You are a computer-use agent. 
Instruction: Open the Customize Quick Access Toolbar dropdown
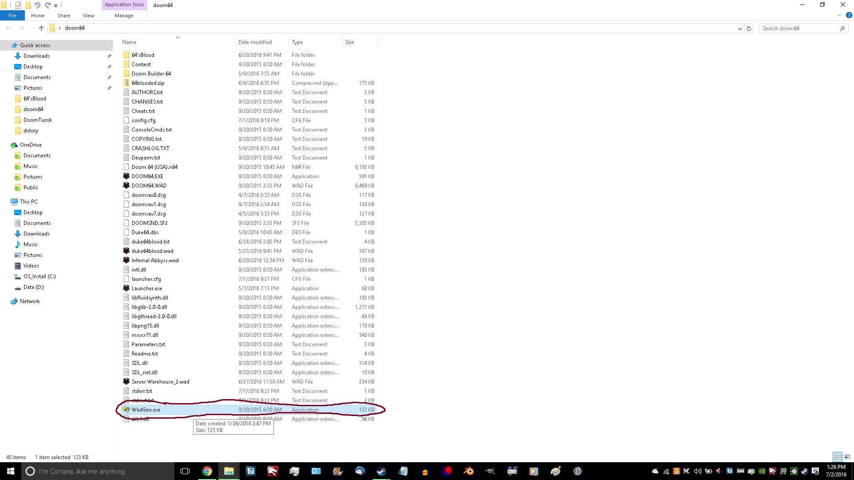click(56, 6)
